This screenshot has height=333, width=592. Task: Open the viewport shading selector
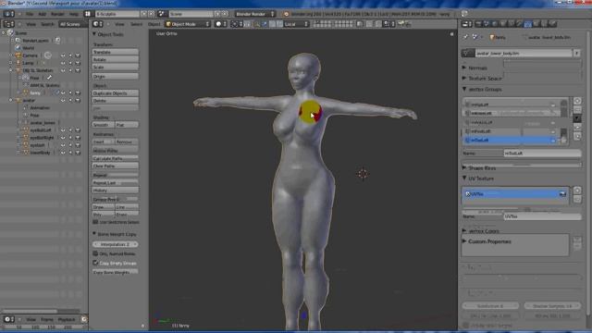221,24
